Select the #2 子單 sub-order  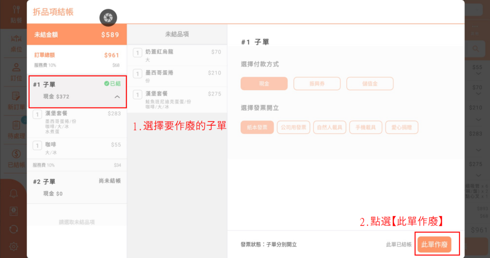click(77, 187)
